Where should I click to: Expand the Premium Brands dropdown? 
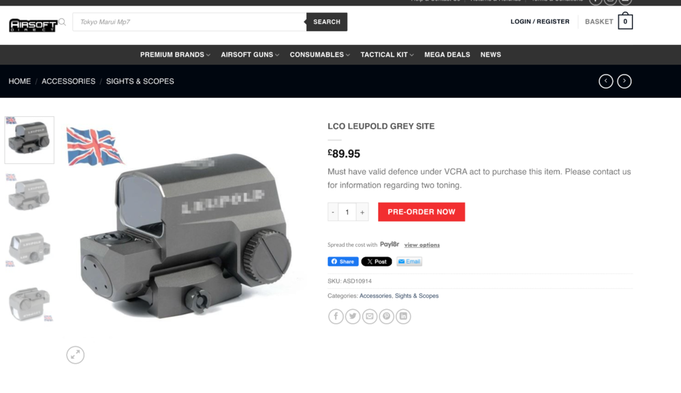[x=175, y=54]
